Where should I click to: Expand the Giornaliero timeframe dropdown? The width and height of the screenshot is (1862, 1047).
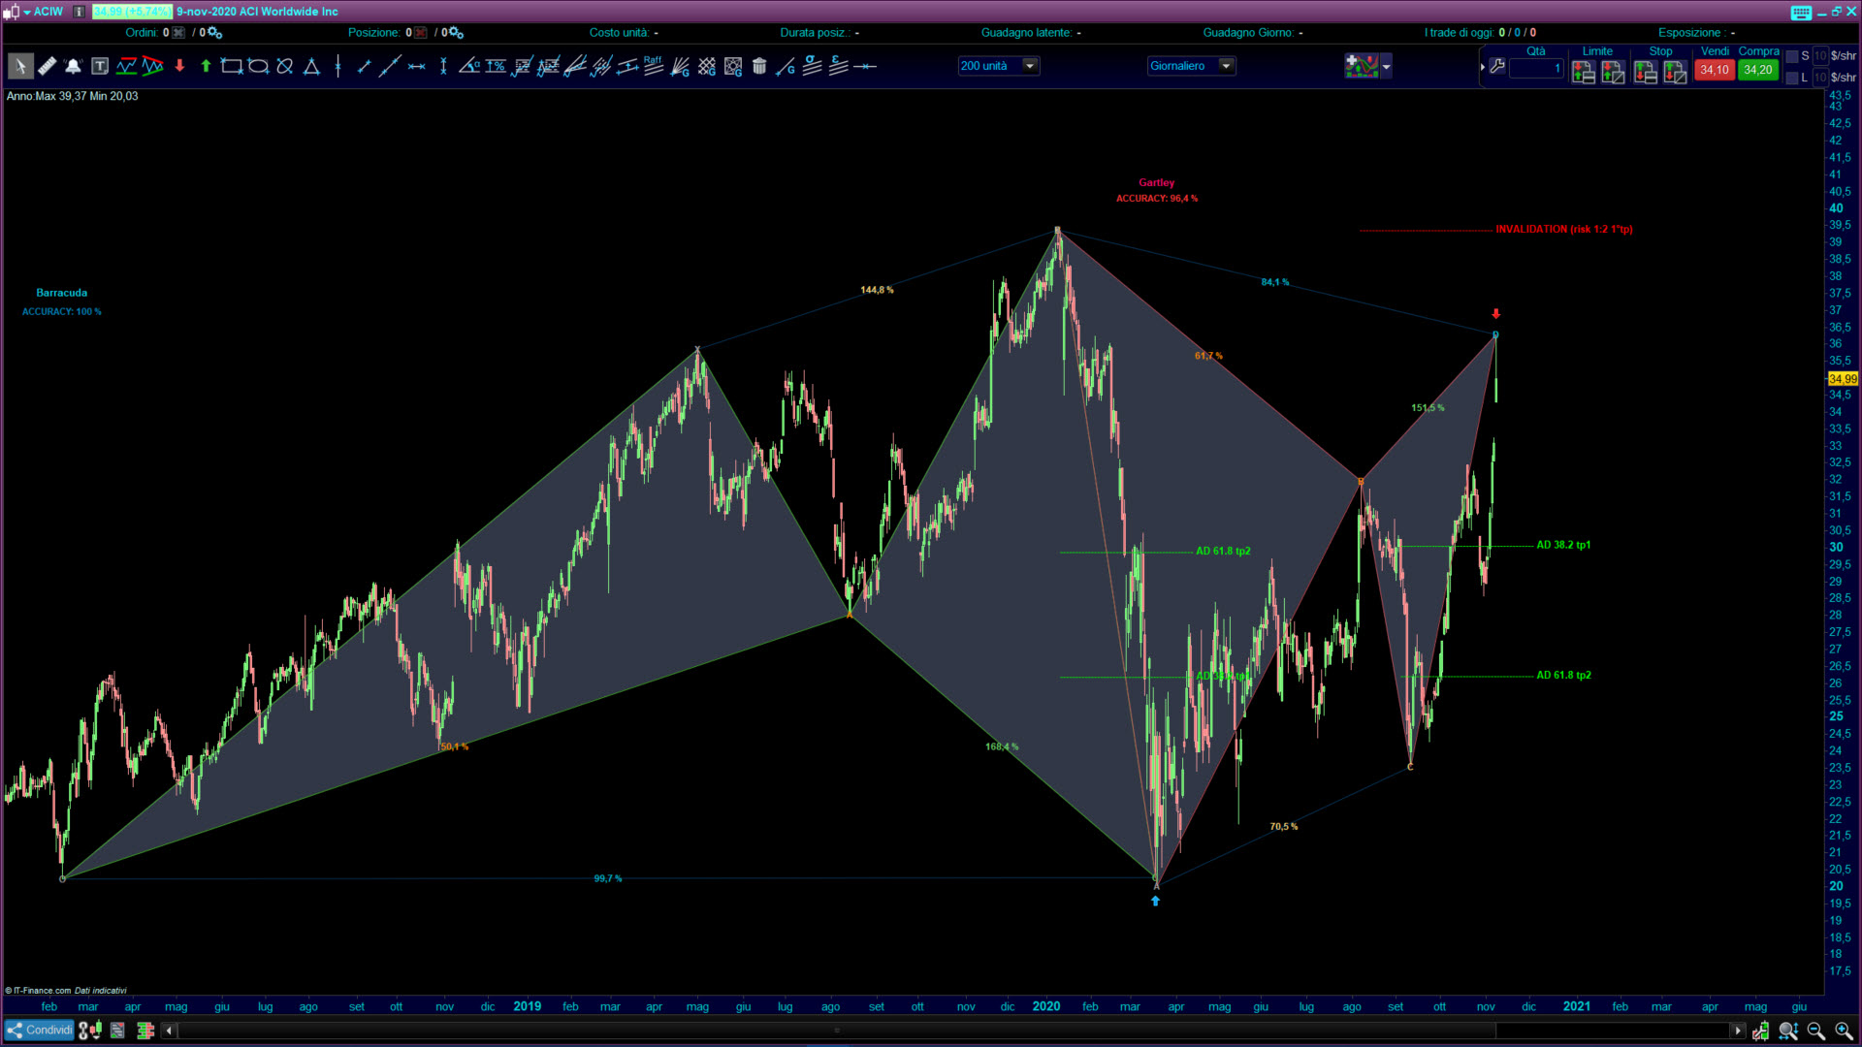[1226, 66]
